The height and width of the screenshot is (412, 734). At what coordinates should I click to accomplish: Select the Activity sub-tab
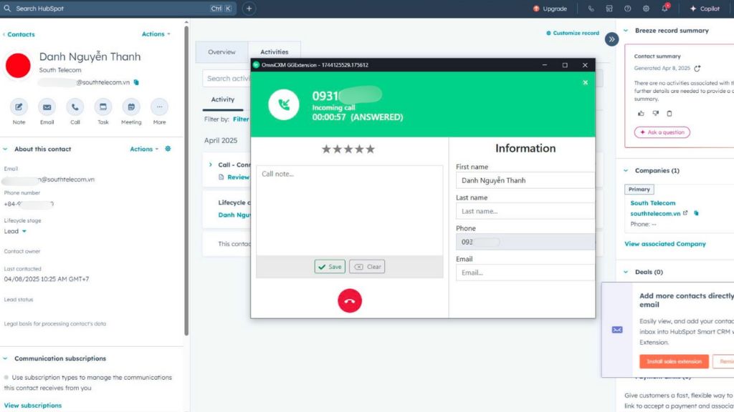pos(223,99)
